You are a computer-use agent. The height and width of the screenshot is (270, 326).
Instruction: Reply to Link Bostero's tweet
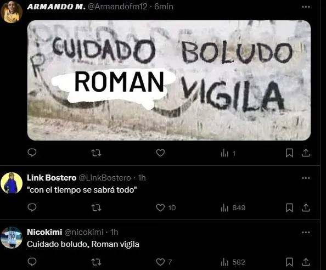32,207
